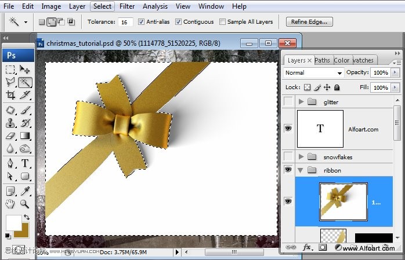This screenshot has width=405, height=260.
Task: Open the Filter menu
Action: (127, 6)
